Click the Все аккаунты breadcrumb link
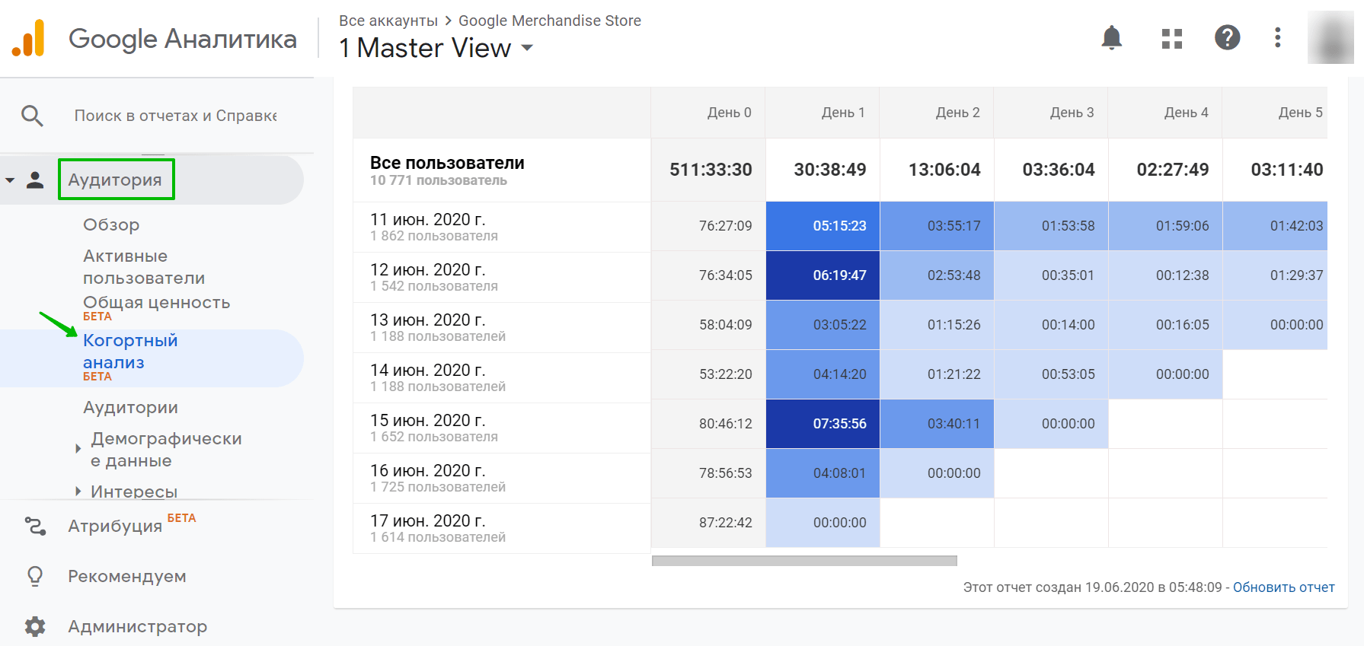 coord(388,21)
